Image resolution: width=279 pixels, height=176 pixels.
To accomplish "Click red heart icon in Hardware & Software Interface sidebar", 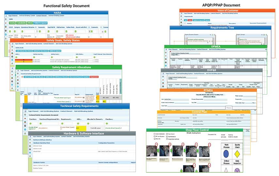I will coord(30,143).
